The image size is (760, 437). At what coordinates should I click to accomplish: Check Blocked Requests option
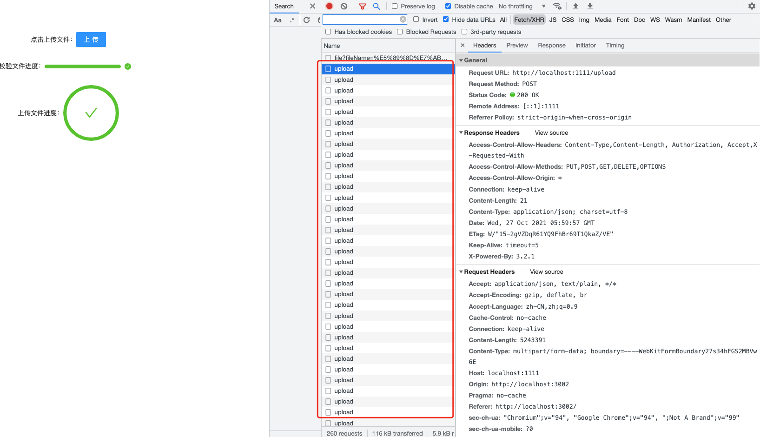[x=400, y=32]
